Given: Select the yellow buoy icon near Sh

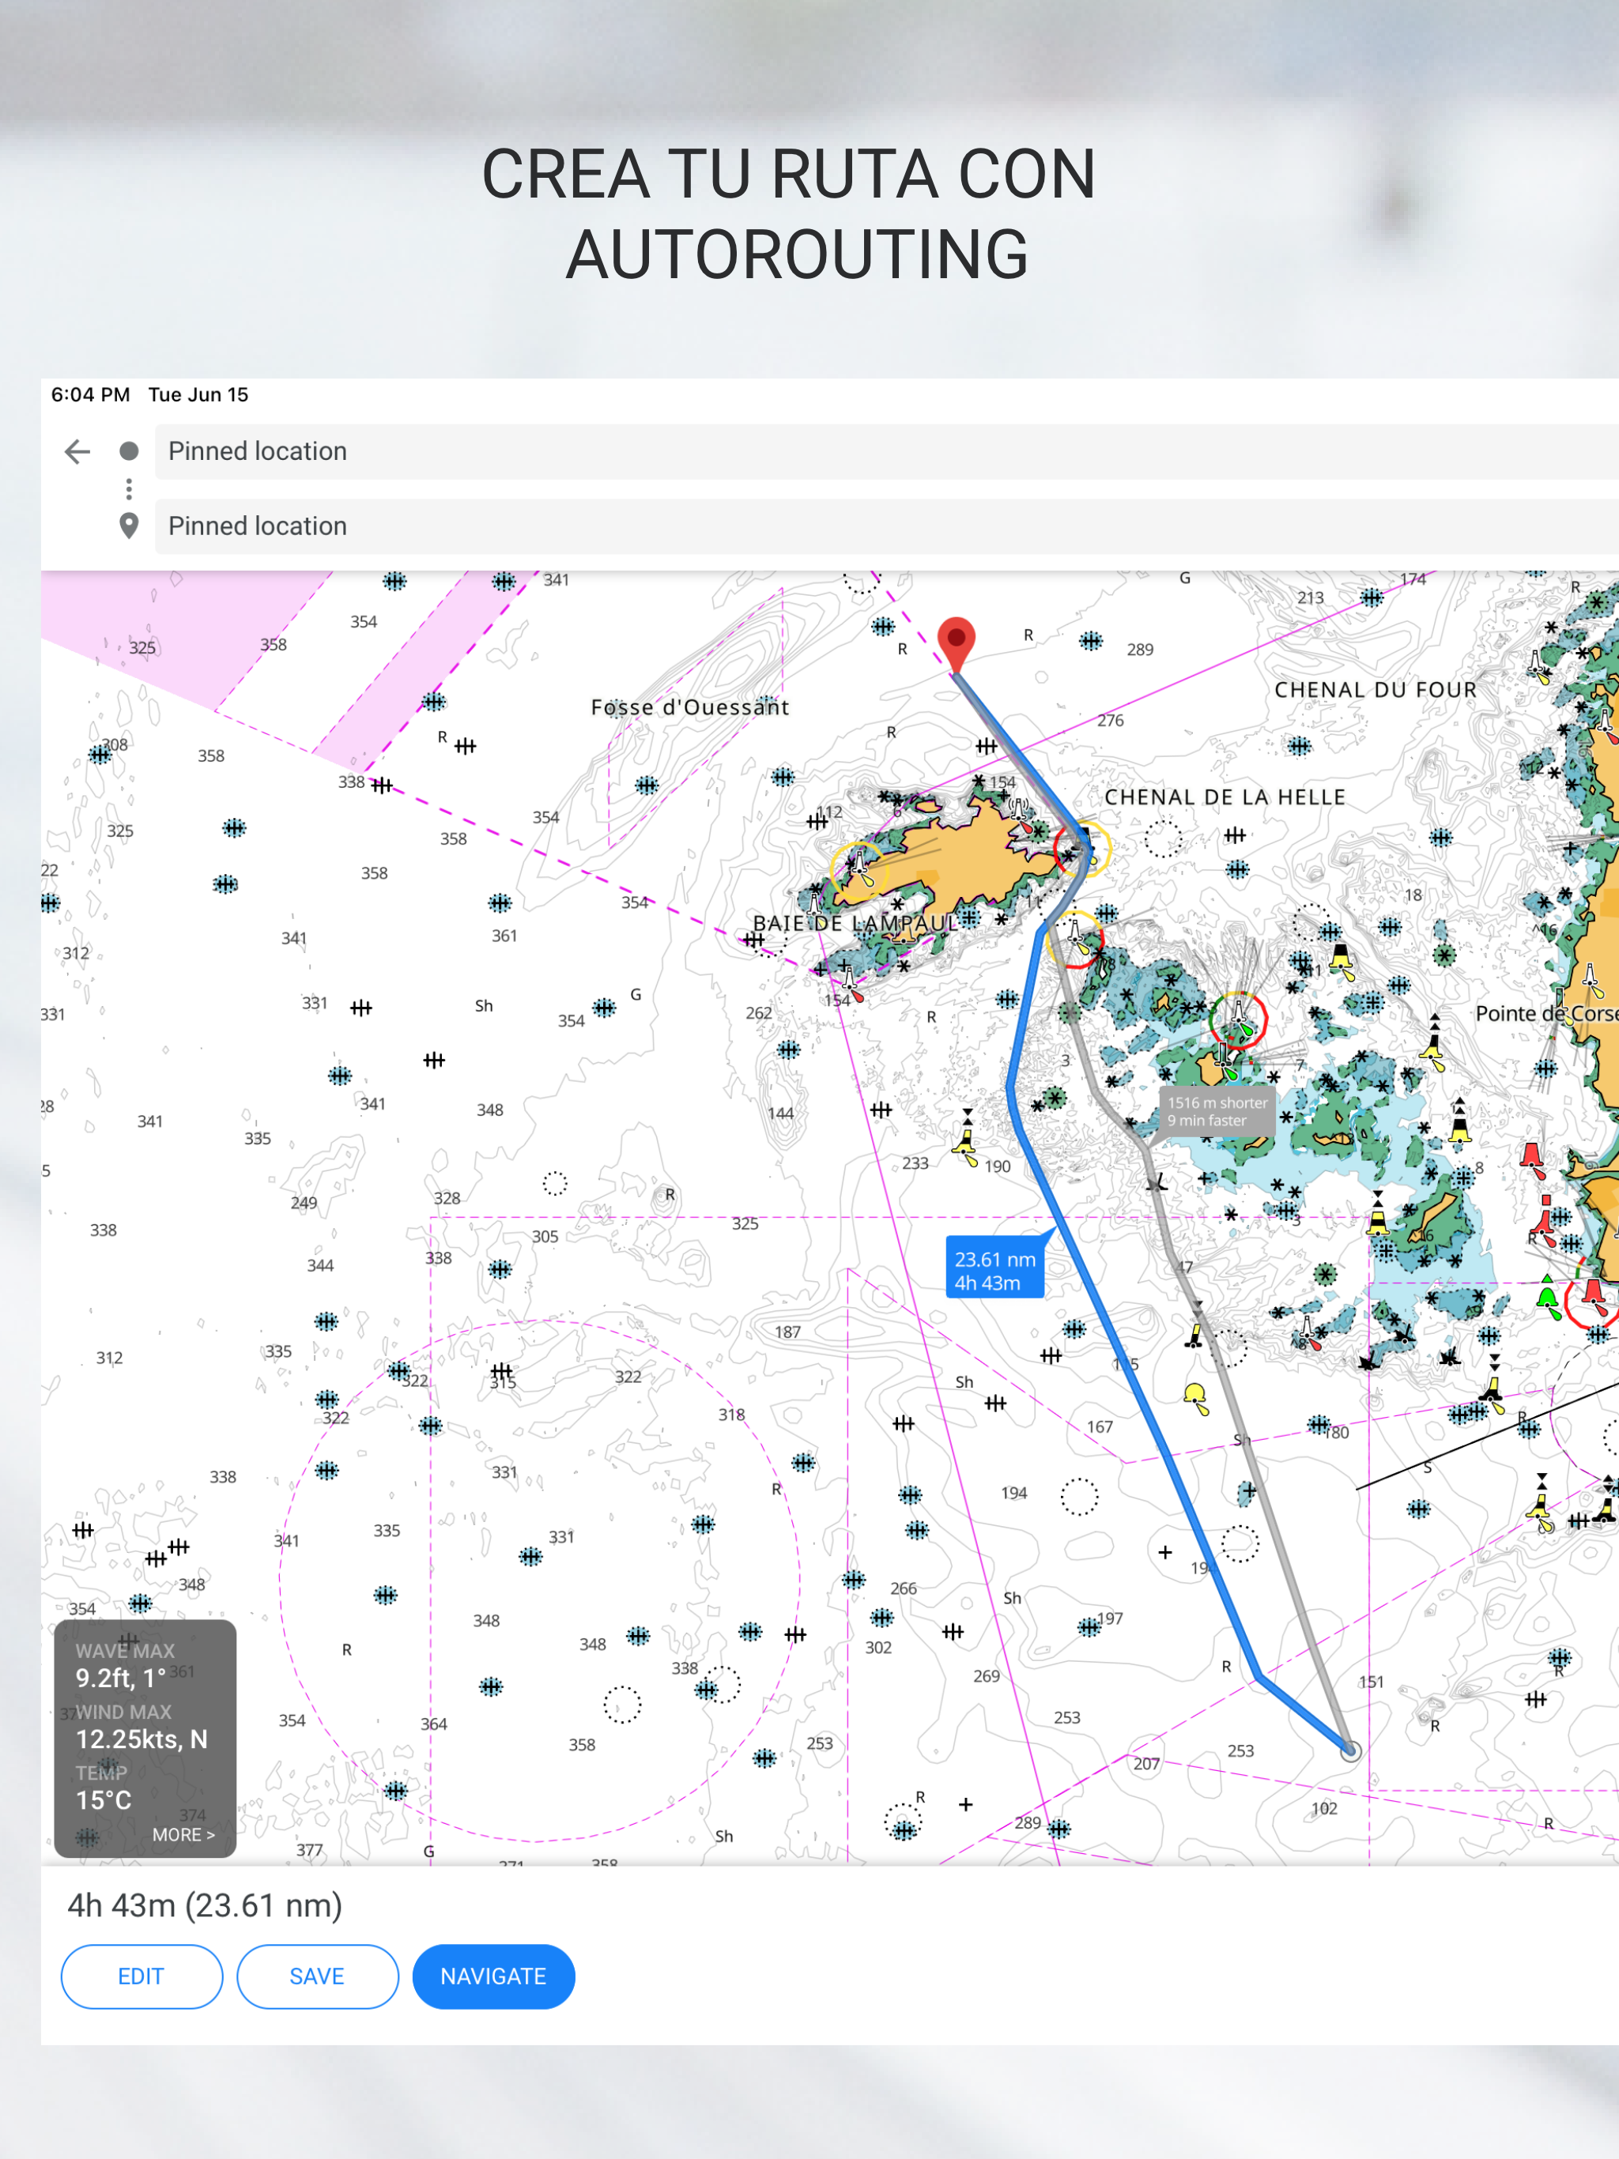Looking at the screenshot, I should click(1195, 1396).
